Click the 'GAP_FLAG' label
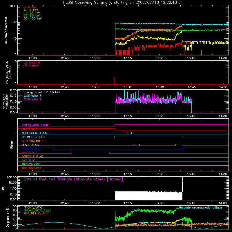232x232 pixels. coord(28,129)
